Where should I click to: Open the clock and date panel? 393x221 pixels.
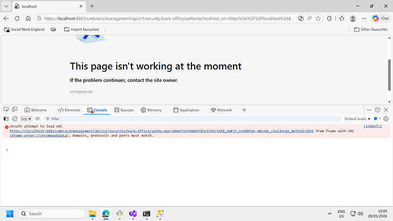pyautogui.click(x=378, y=214)
